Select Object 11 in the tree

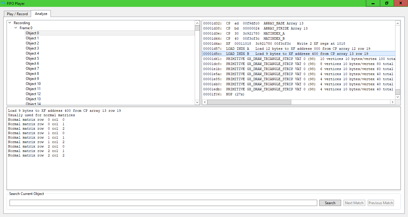33,89
